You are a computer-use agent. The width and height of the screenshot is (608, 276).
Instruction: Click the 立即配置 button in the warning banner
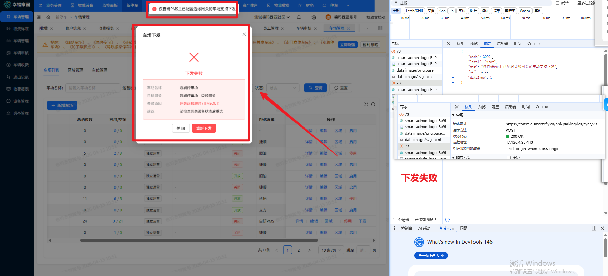(x=348, y=45)
